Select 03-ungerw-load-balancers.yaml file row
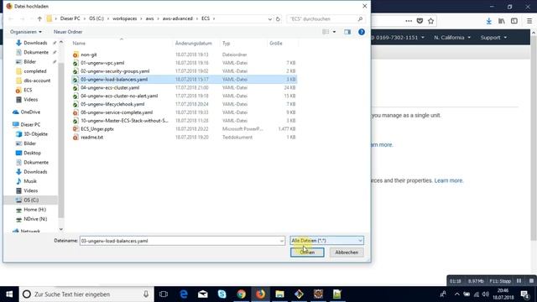The image size is (537, 302). (184, 80)
